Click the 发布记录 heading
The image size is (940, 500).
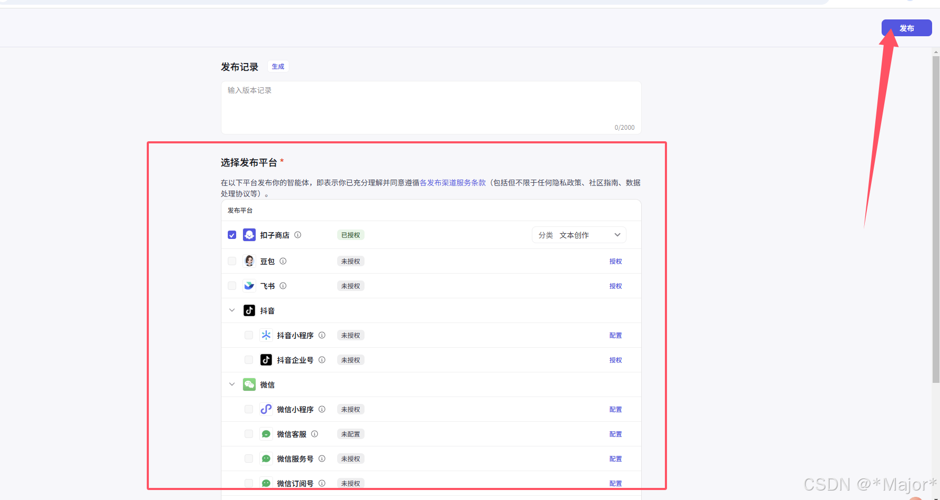coord(239,67)
